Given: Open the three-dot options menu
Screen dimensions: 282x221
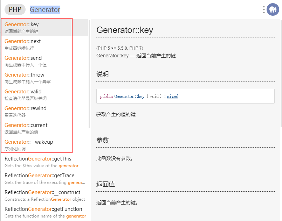Looking at the screenshot, I should pyautogui.click(x=264, y=10).
